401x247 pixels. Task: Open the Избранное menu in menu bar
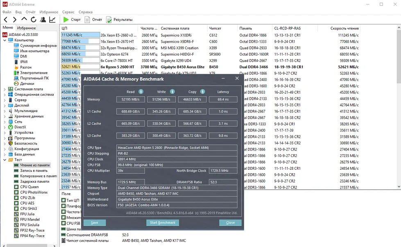click(x=49, y=12)
